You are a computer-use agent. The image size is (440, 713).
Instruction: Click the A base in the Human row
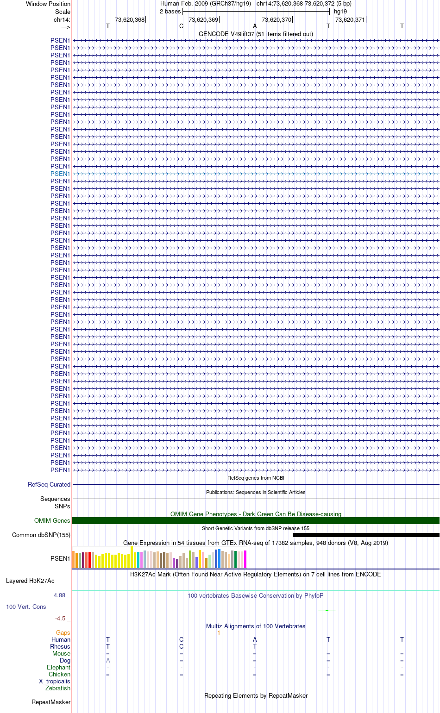[255, 639]
